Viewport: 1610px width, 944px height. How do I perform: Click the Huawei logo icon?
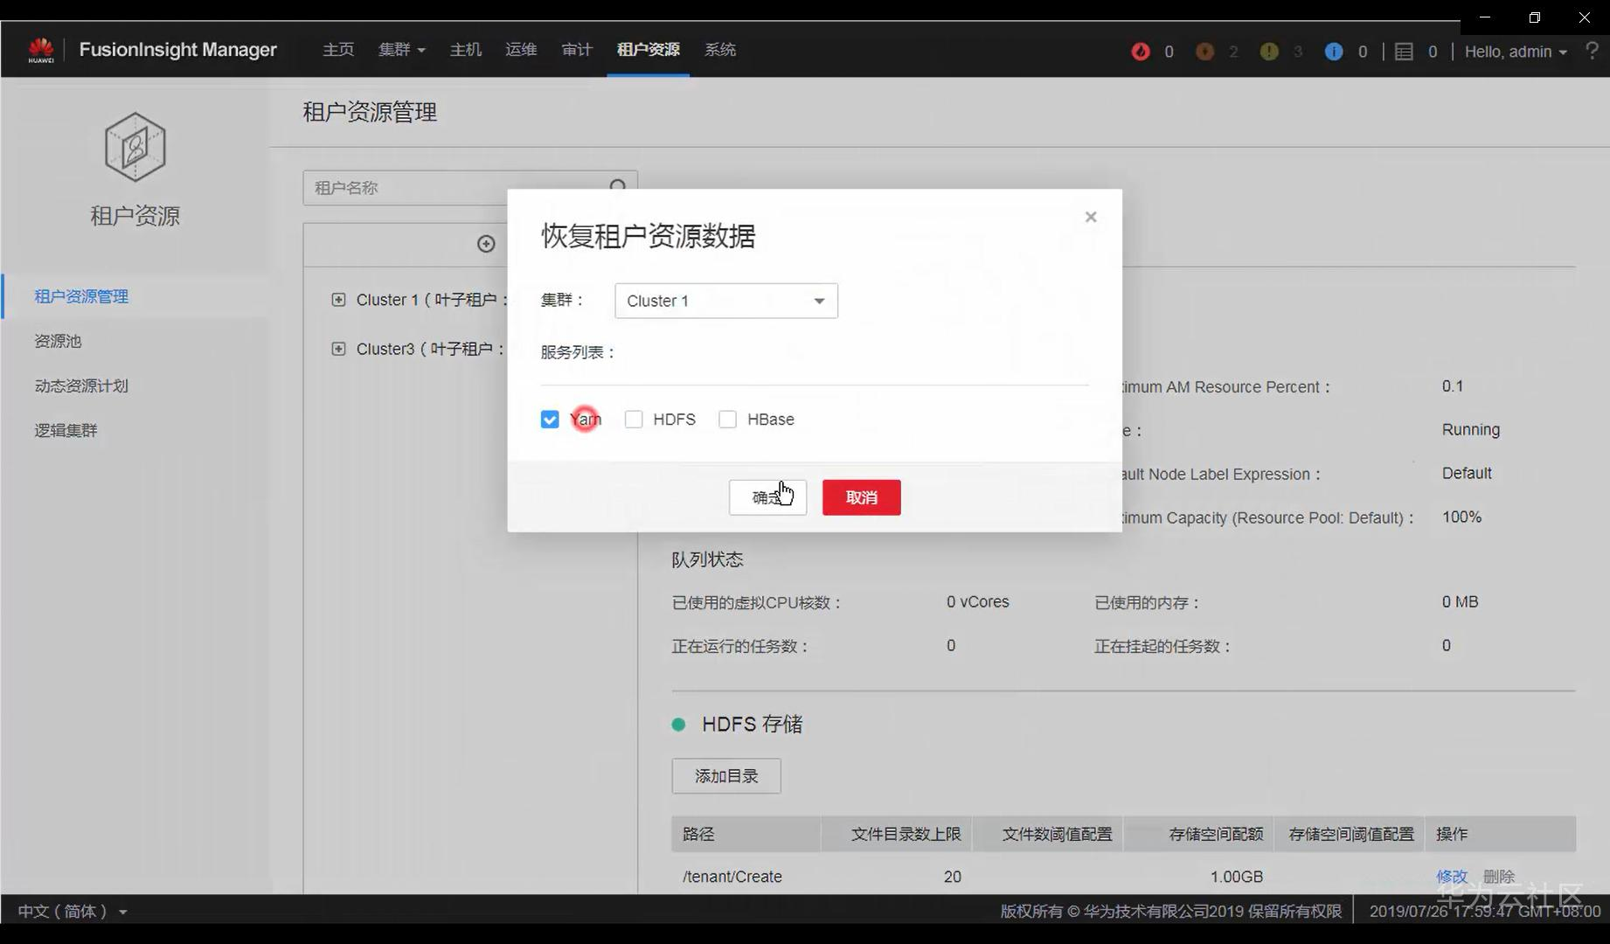(41, 50)
